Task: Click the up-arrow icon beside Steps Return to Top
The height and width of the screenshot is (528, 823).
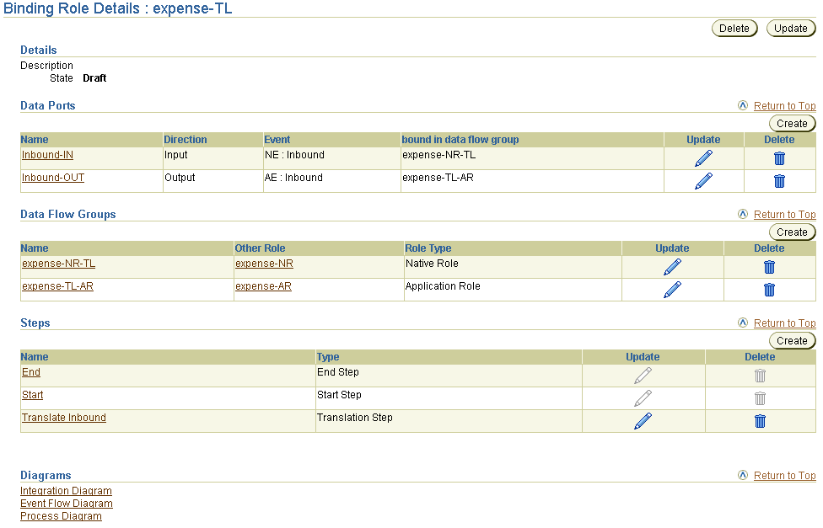Action: coord(743,323)
